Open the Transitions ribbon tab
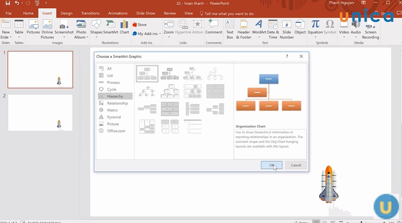Screen dimensions: 402x223 point(90,13)
